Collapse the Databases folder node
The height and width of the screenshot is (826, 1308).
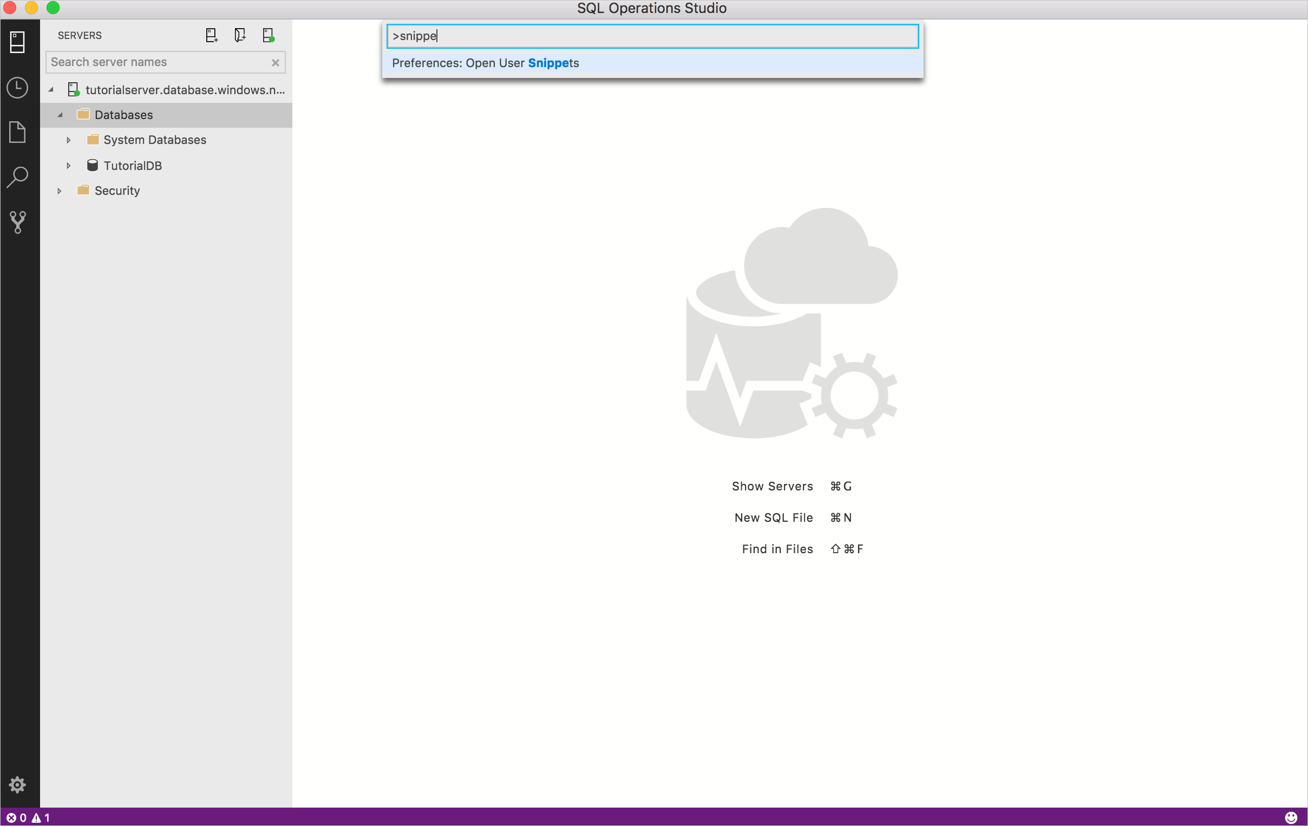pos(60,114)
